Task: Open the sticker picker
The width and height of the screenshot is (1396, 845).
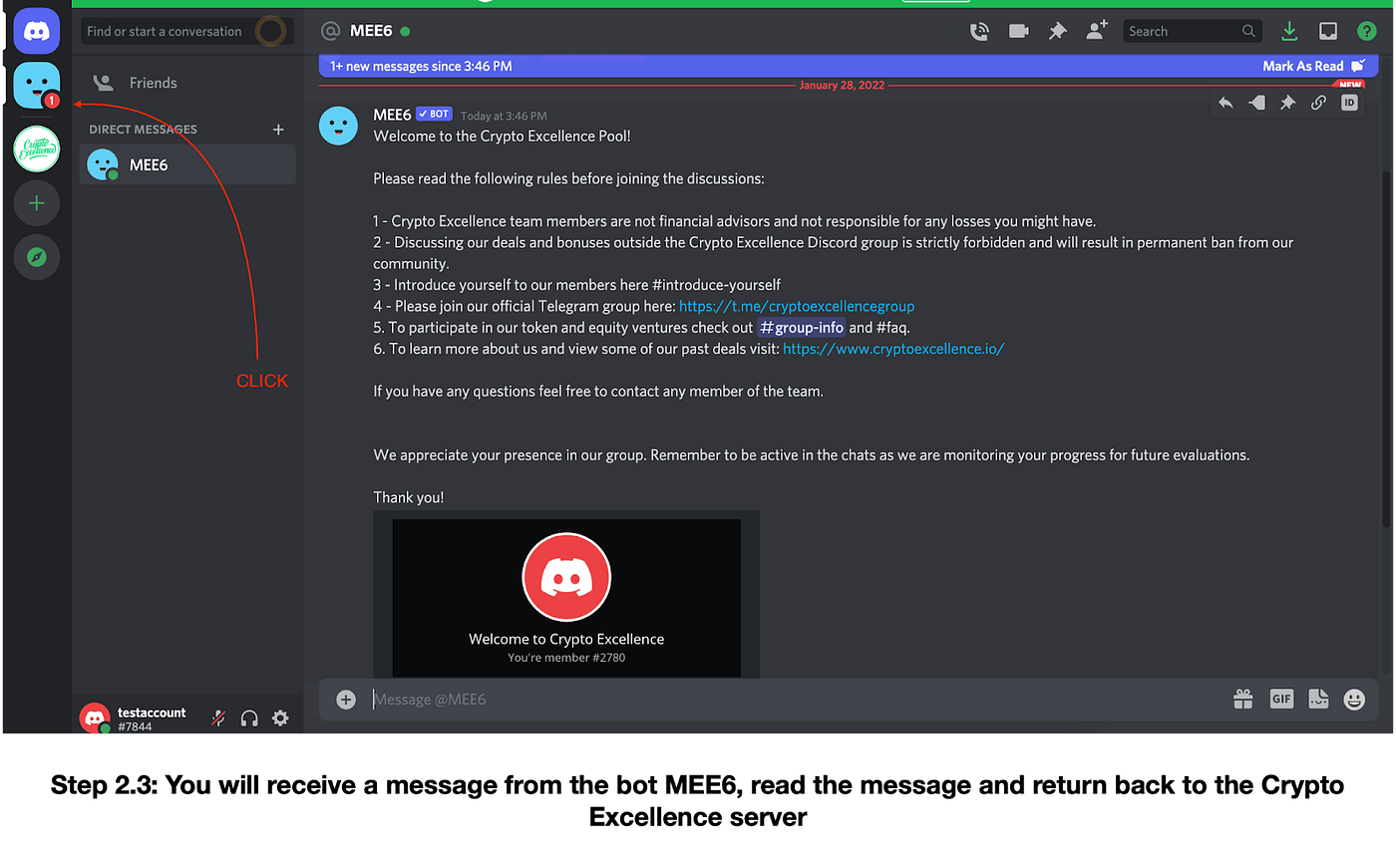Action: pyautogui.click(x=1318, y=700)
